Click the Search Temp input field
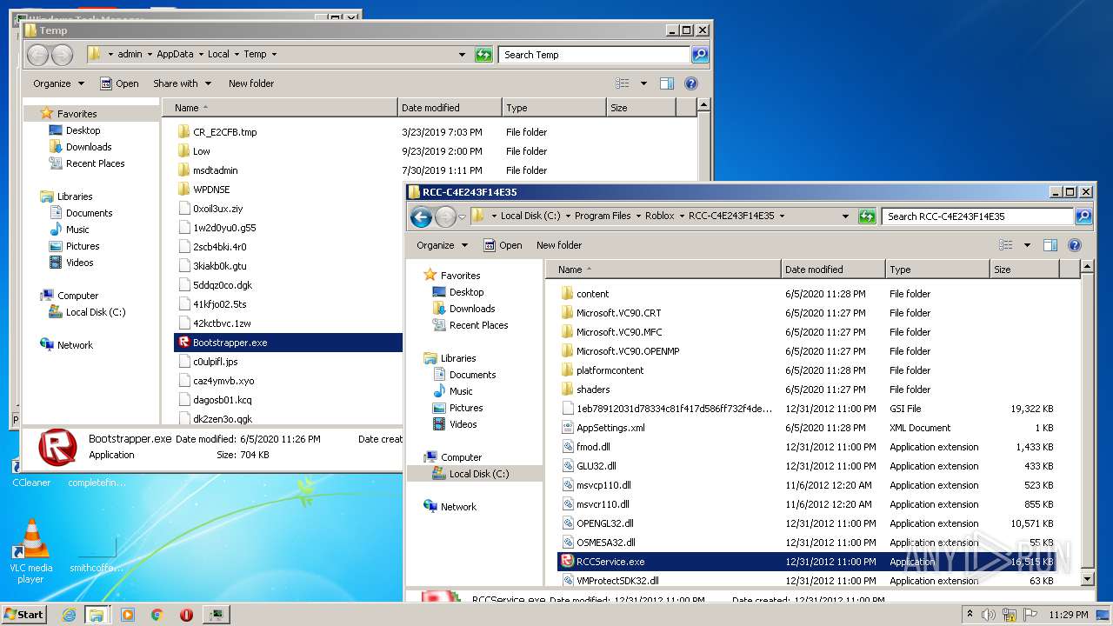Image resolution: width=1113 pixels, height=626 pixels. [595, 55]
